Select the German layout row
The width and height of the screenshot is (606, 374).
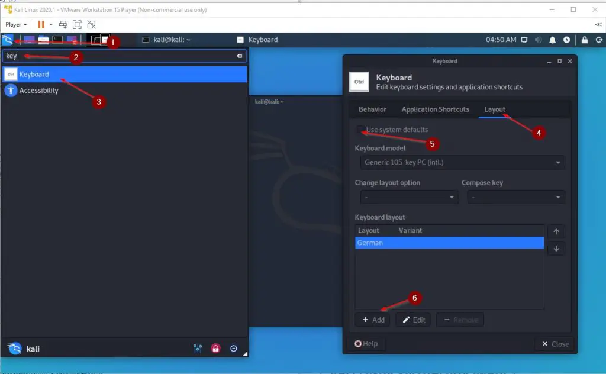pos(449,243)
